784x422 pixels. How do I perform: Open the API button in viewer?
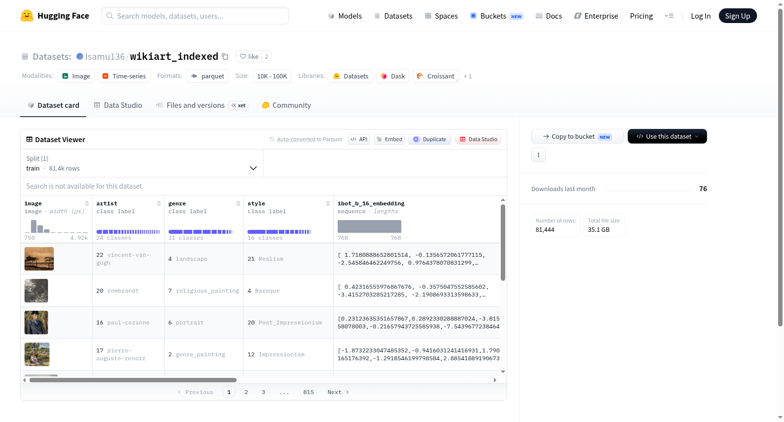pyautogui.click(x=359, y=139)
